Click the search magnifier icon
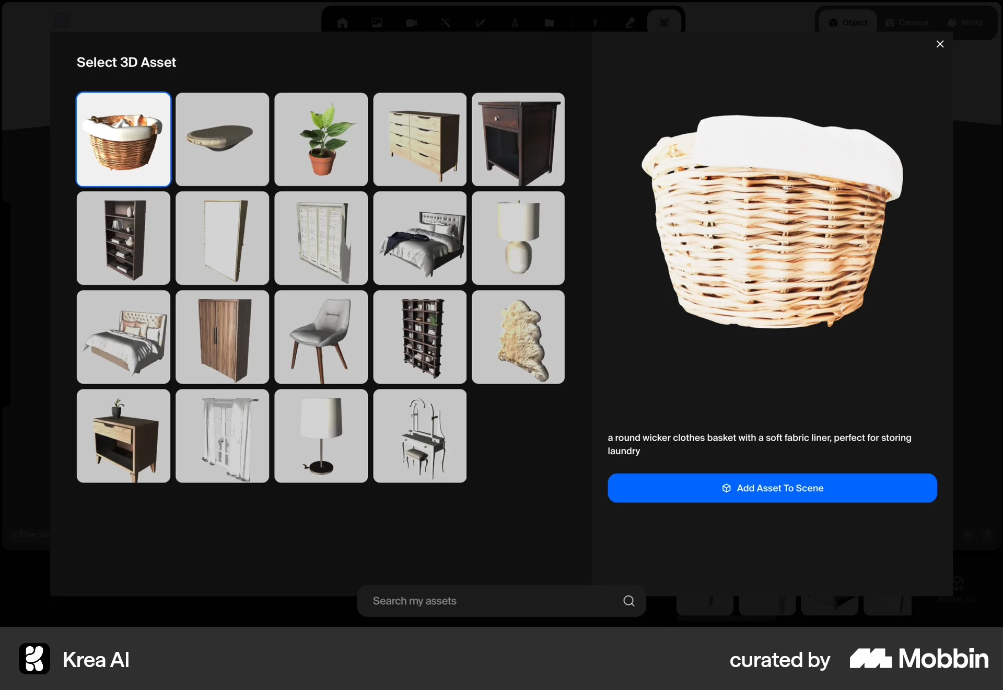This screenshot has width=1003, height=690. coord(629,601)
